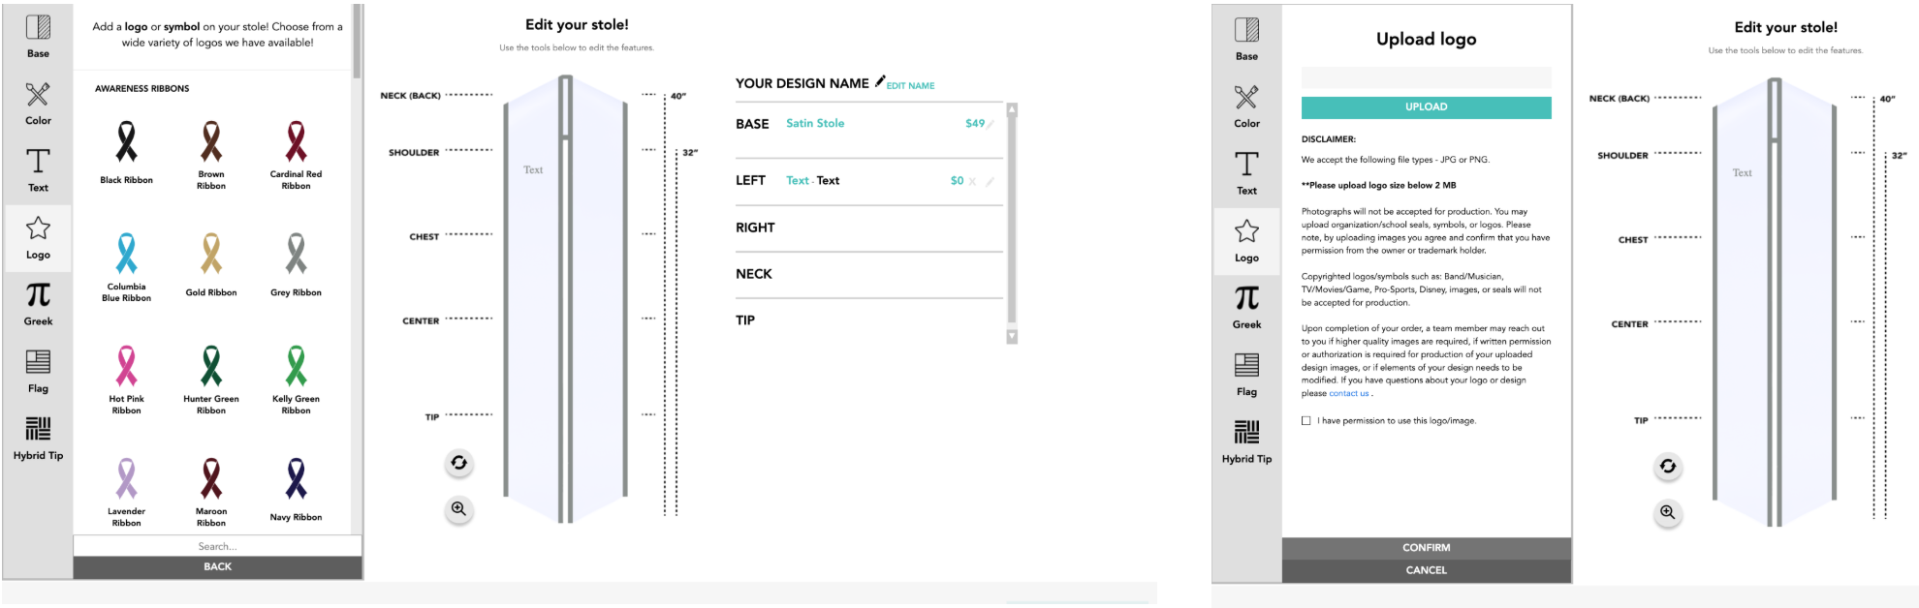Remove LEFT text item with the X icon
The image size is (1919, 608).
(972, 181)
